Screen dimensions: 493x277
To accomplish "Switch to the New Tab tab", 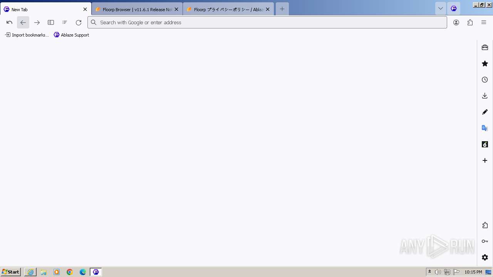I will (x=46, y=9).
